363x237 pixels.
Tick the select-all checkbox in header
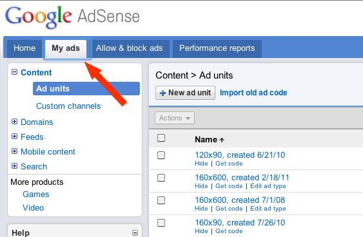[x=161, y=138]
